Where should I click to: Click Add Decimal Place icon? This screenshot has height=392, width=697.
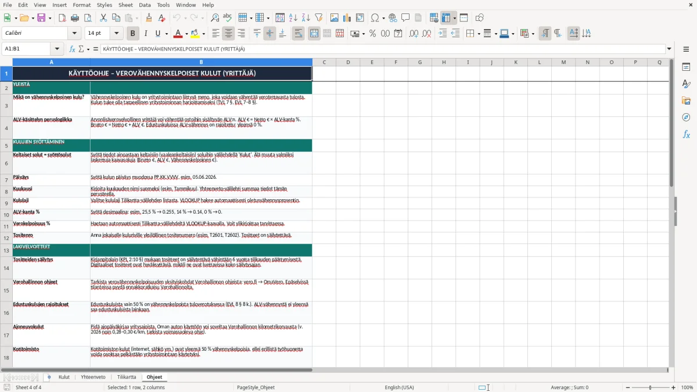point(414,34)
